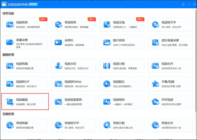
Task: Click the 视频配乐 play icon
Action: click(107, 84)
